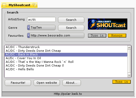Click the MyShoutcast yellow title tab
The image size is (136, 98).
coord(19,5)
